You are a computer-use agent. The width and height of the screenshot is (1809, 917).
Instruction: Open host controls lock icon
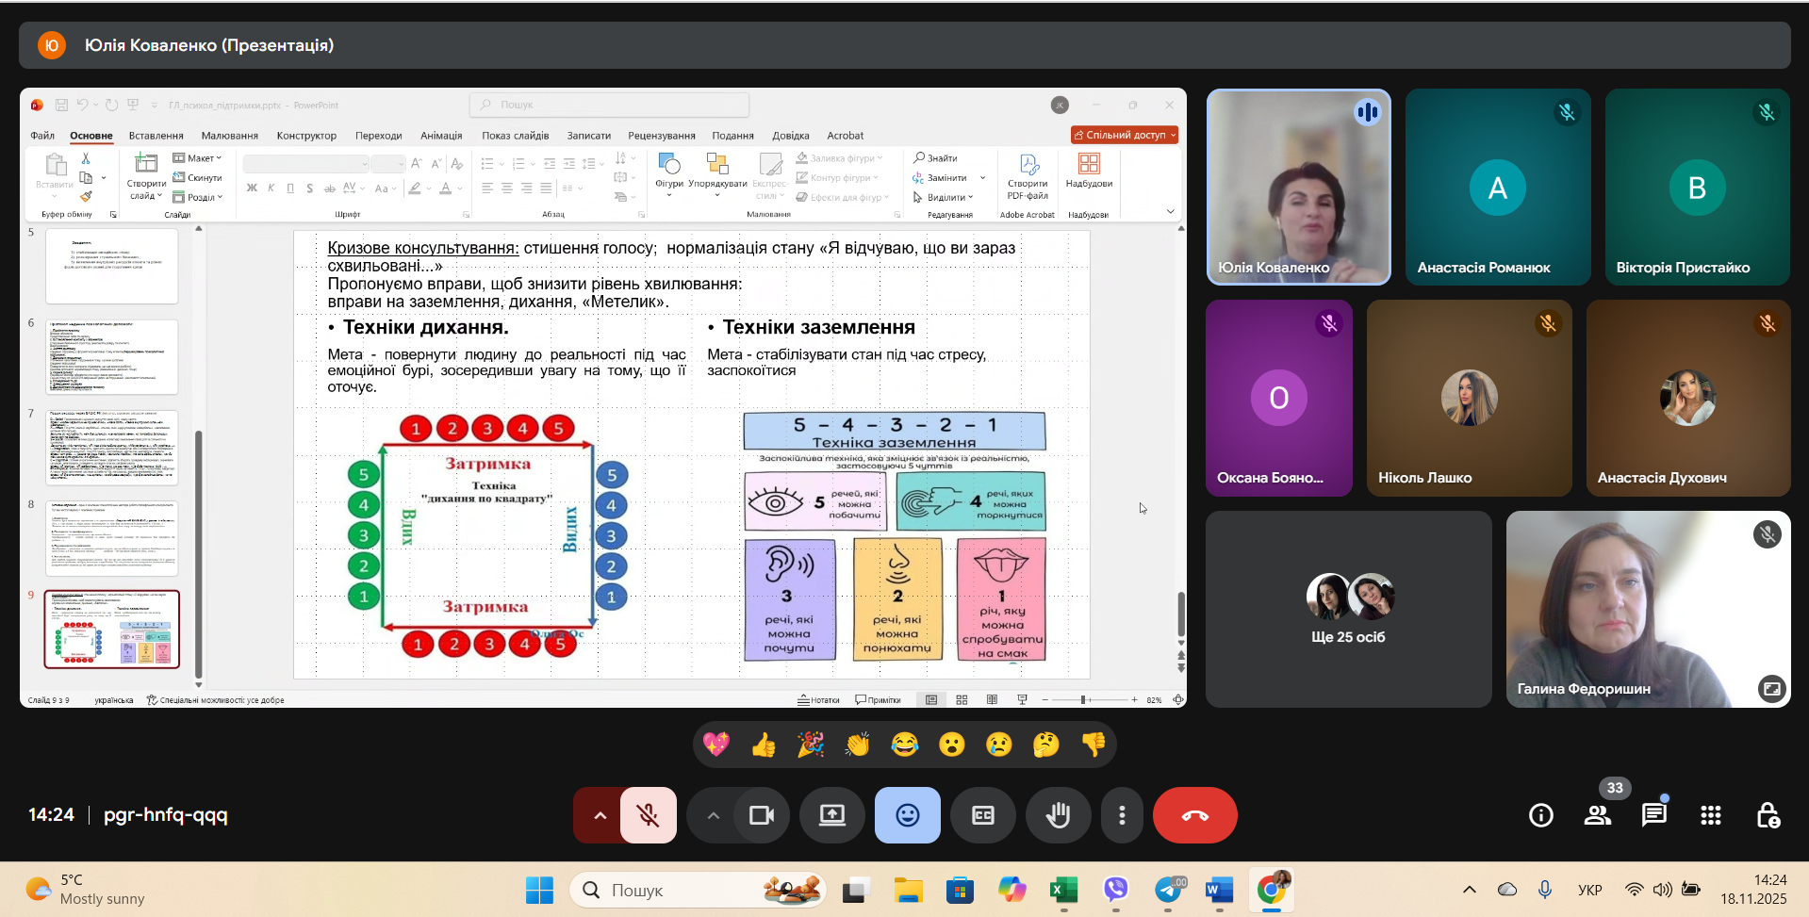(1768, 815)
